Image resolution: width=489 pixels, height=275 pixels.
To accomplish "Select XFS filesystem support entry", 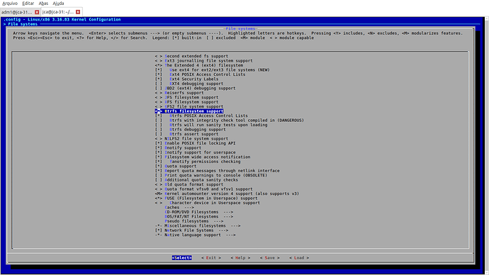I will click(187, 102).
